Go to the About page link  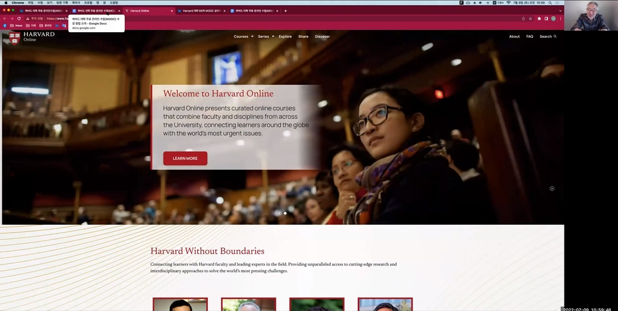click(x=514, y=36)
